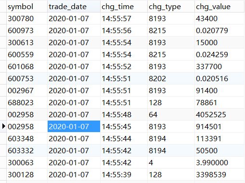Click chg_time cell 14:55:48
The height and width of the screenshot is (183, 245).
coord(124,114)
